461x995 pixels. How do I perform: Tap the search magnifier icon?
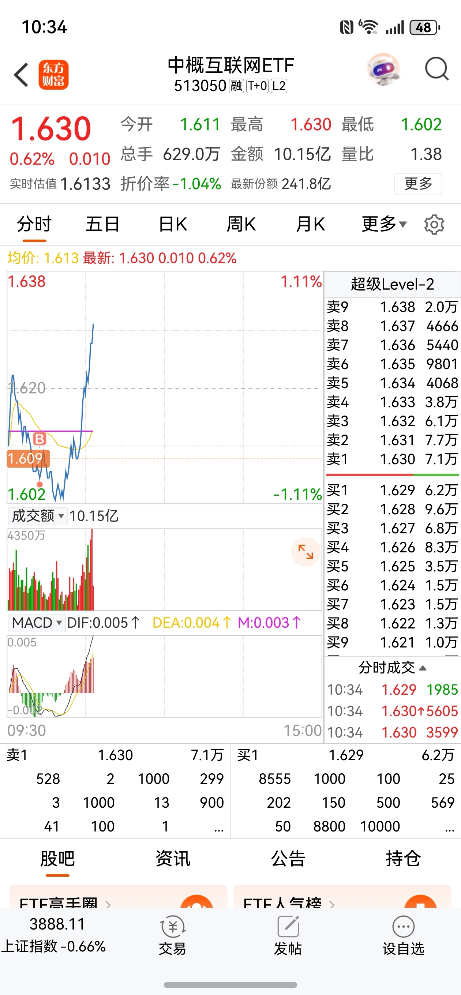[x=436, y=70]
